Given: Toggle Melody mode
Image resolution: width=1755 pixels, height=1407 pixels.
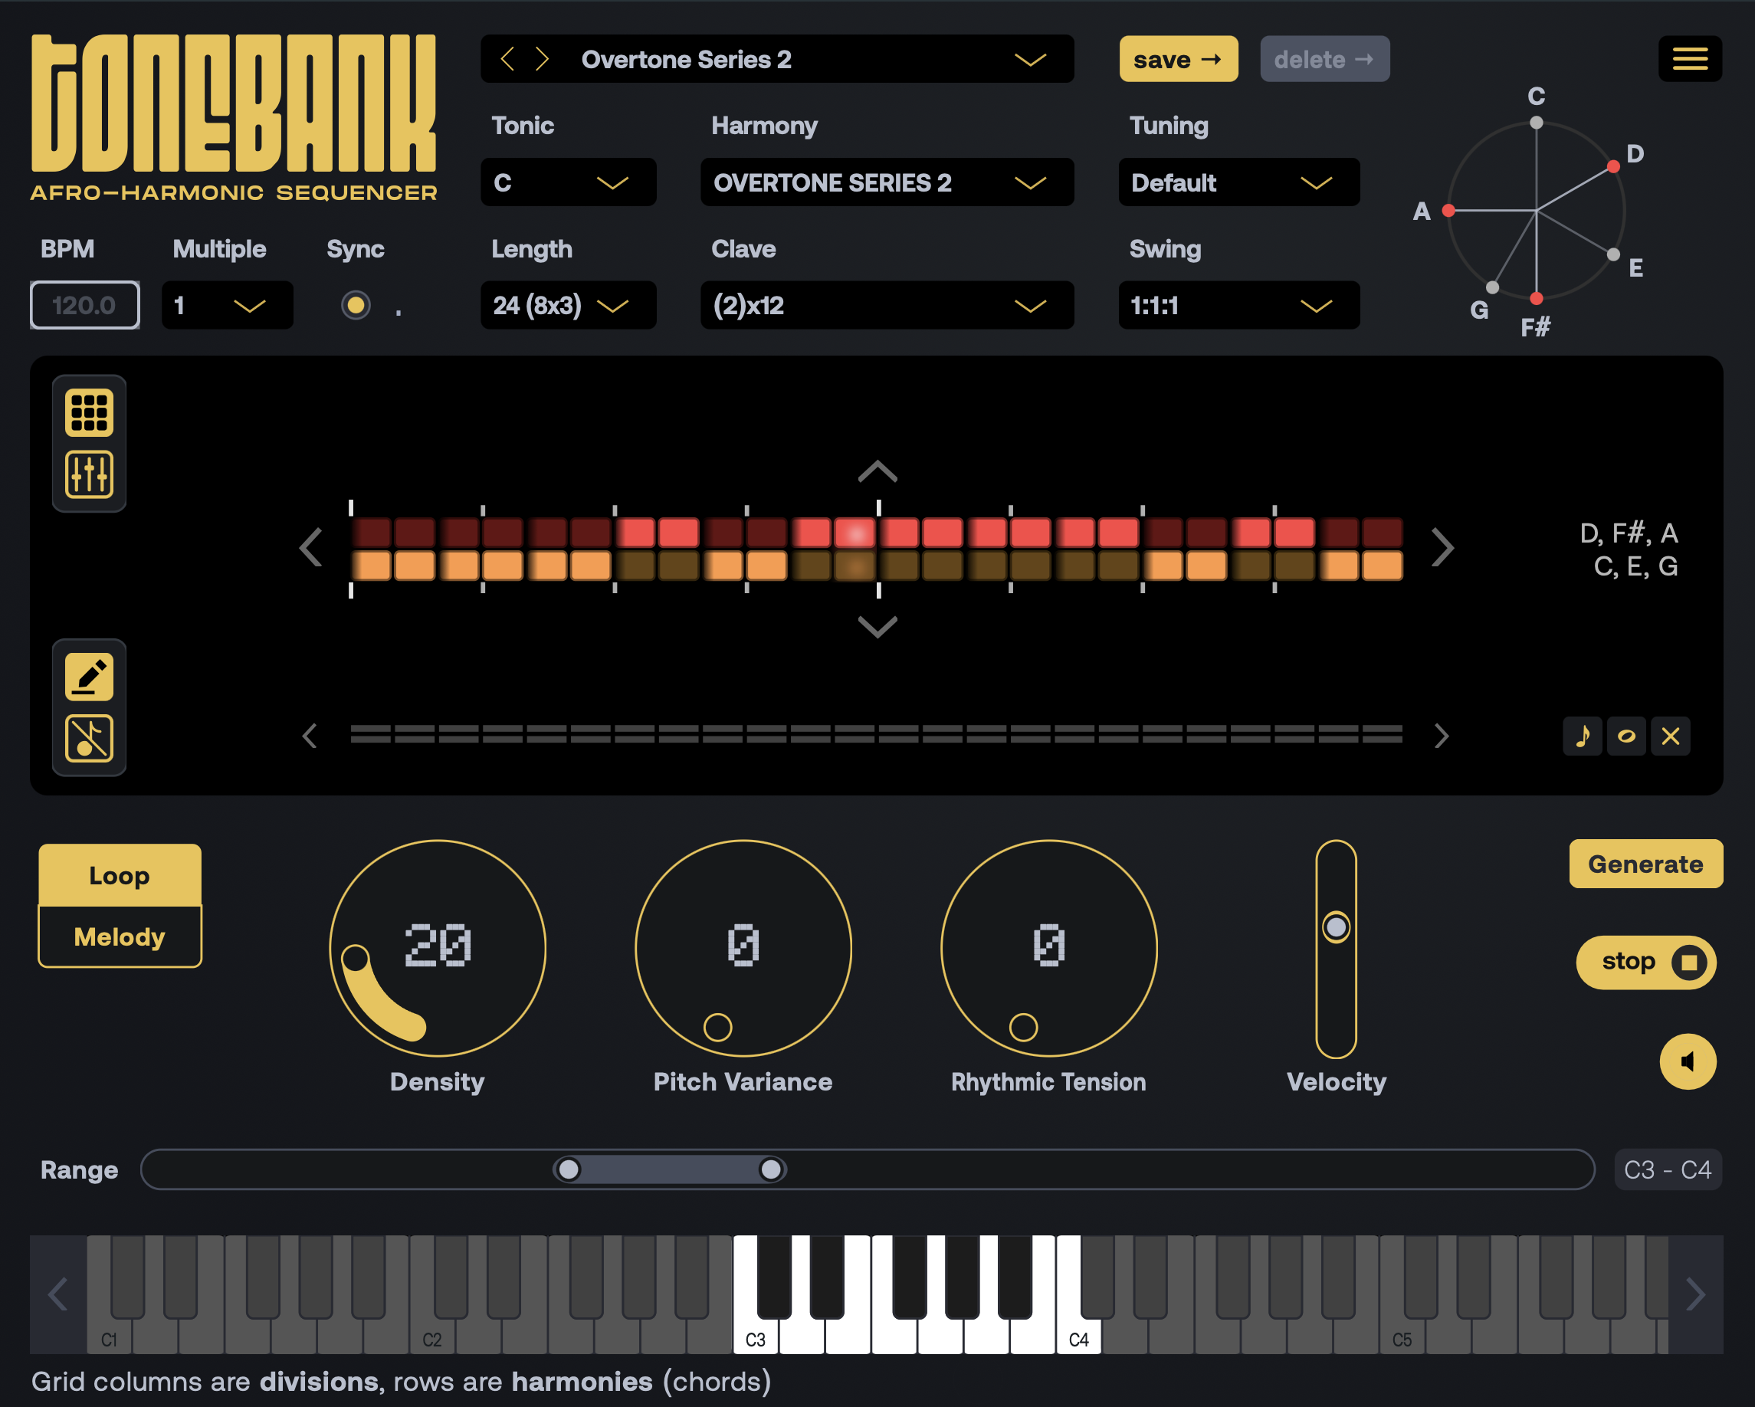Looking at the screenshot, I should pos(120,936).
